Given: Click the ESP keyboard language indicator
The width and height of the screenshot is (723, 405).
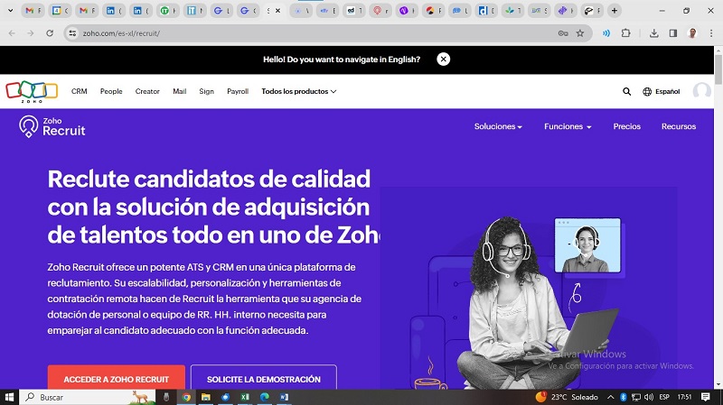Looking at the screenshot, I should [x=664, y=397].
